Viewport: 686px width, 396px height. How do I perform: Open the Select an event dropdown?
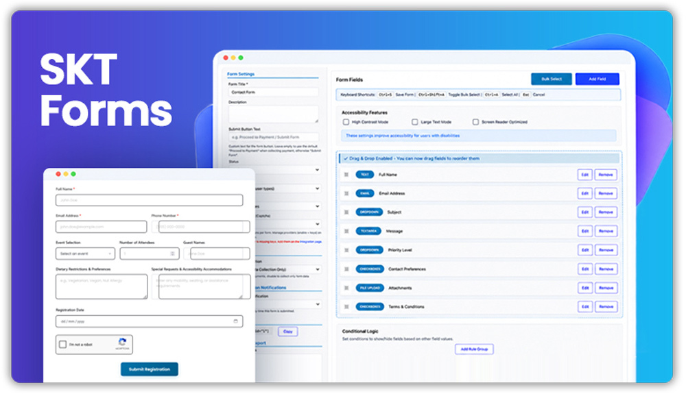pos(85,253)
